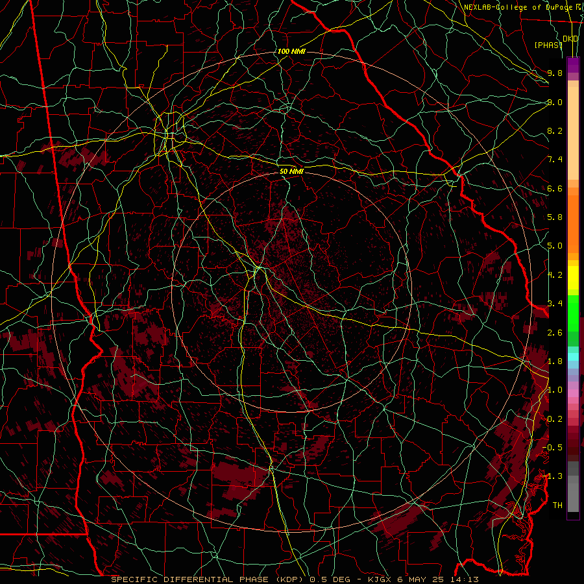Click the 0.2 scale value
Screen dimensions: 584x584
[555, 419]
